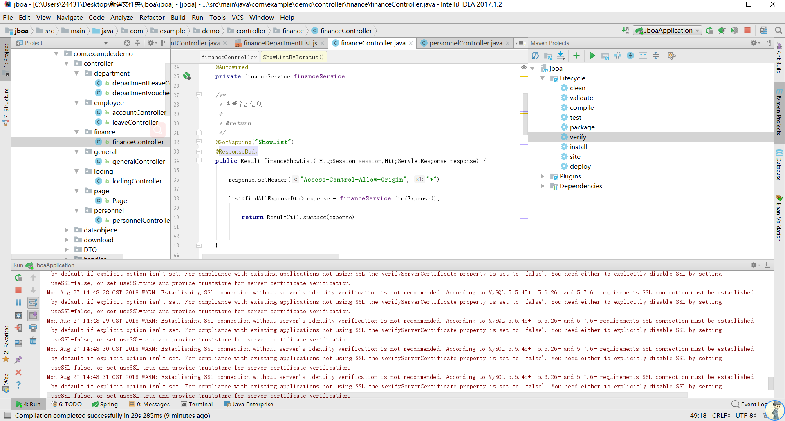Click Print icon in Run console
785x421 pixels.
click(33, 328)
